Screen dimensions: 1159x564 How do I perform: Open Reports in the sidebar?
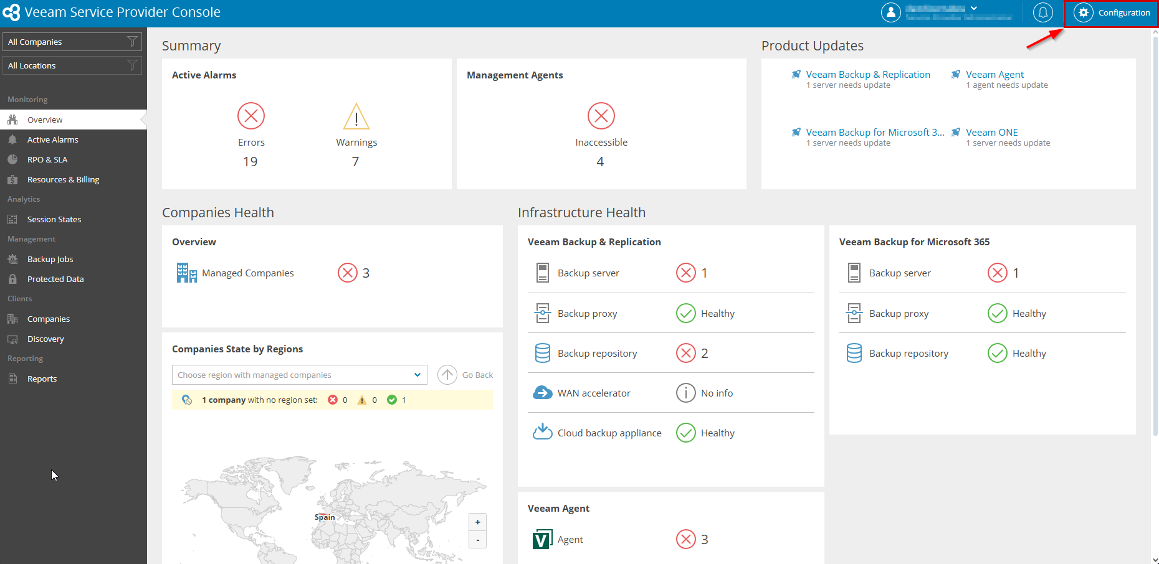[x=74, y=378]
